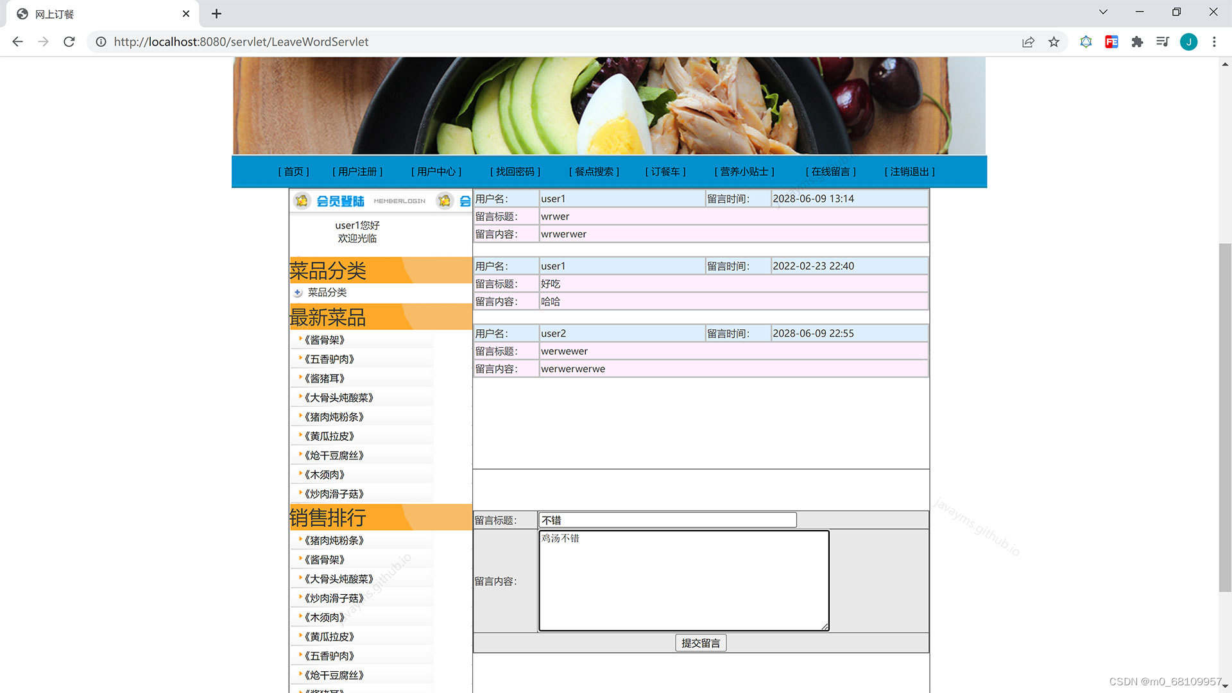Open 用户中心 in navigation bar
Screen dimensions: 1232x693
pos(436,171)
